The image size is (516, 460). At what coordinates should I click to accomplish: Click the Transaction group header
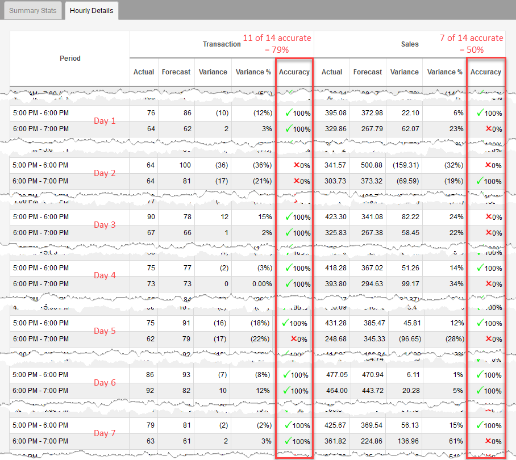tap(222, 44)
